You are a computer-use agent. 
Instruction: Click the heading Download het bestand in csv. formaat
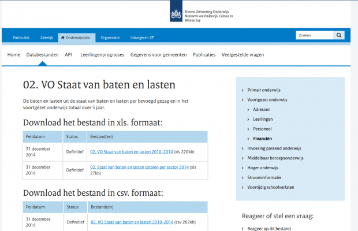93,193
